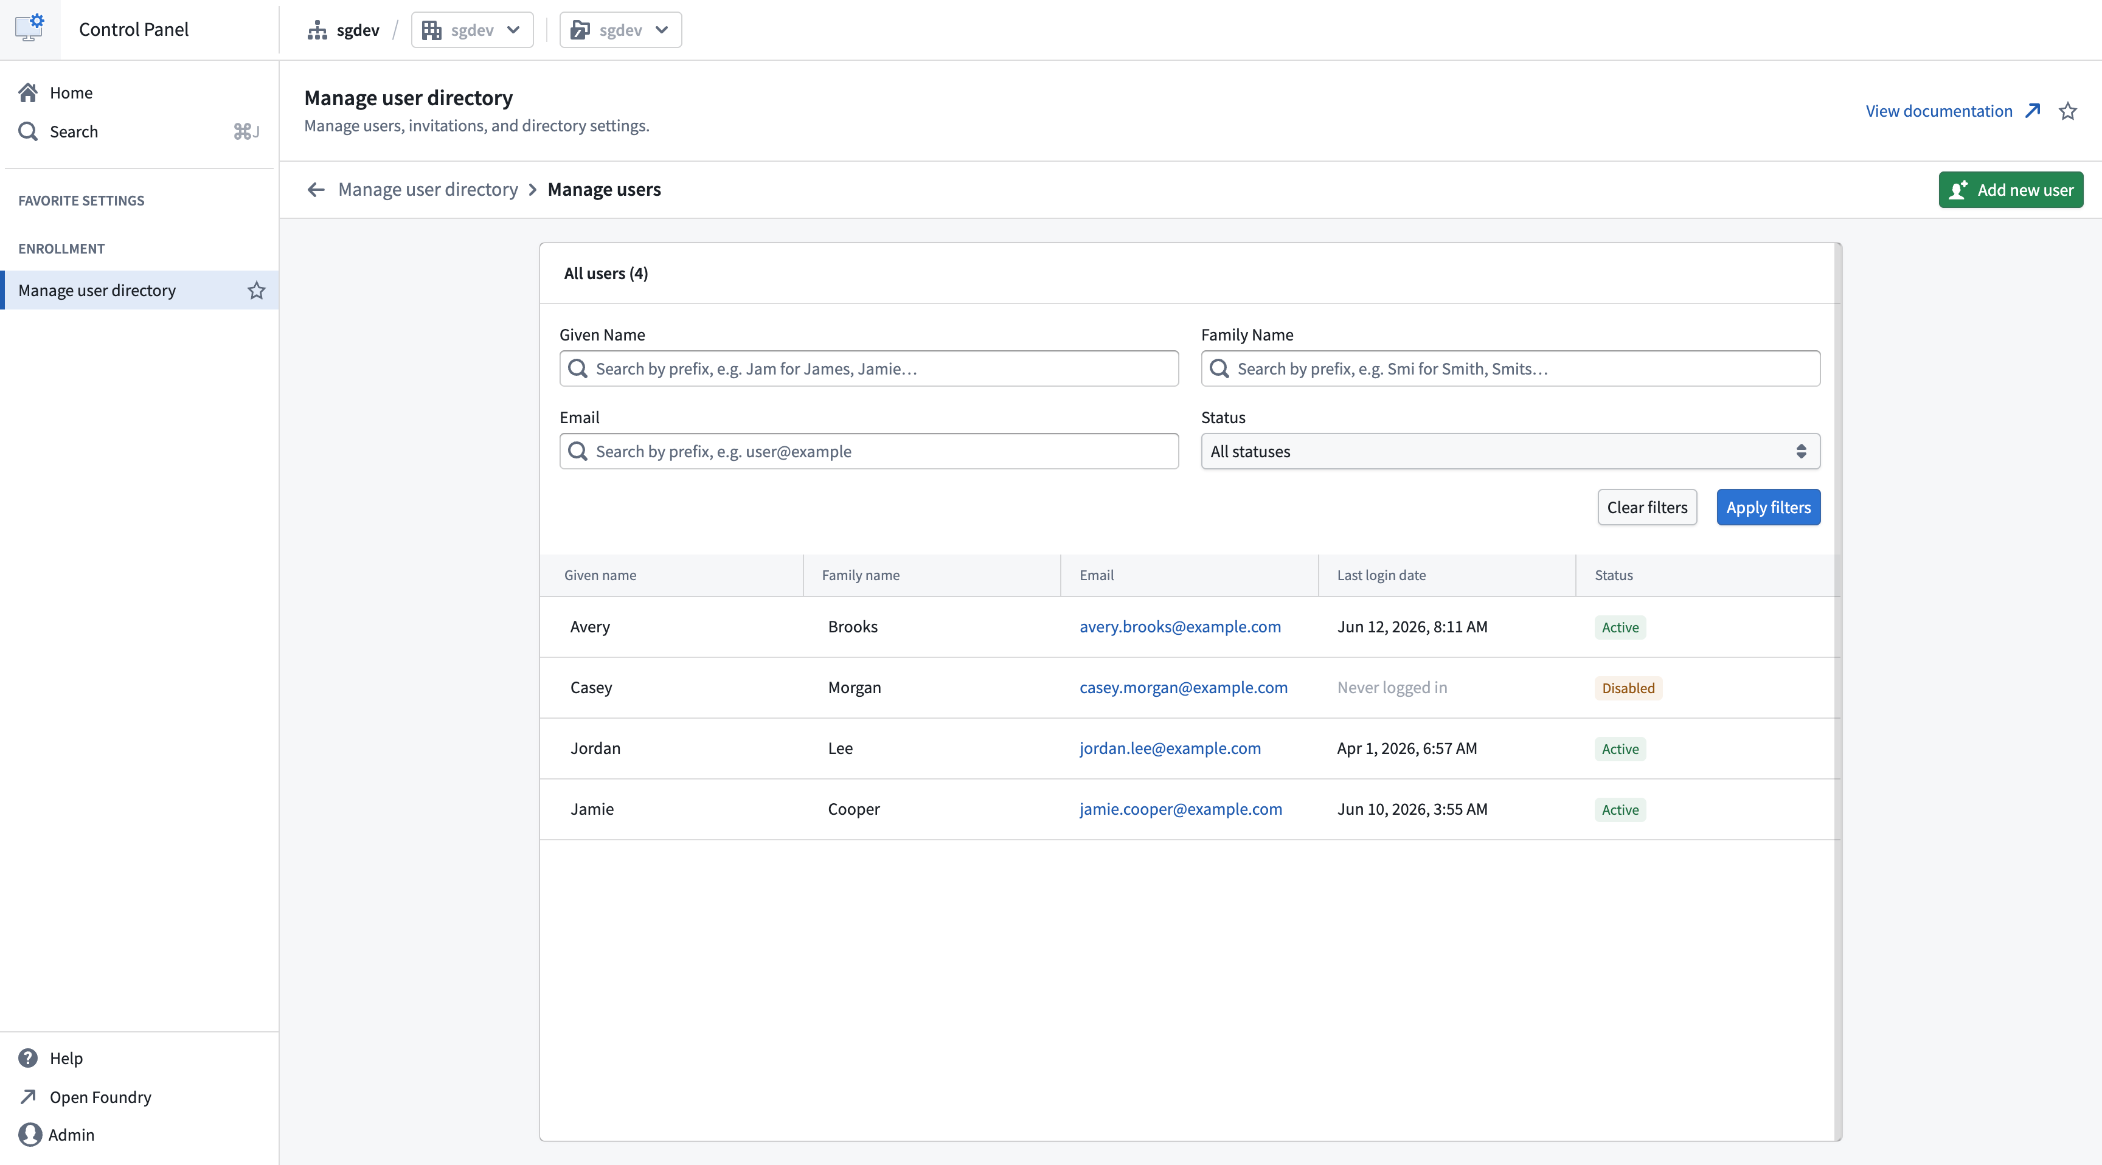Focus the Family Name search field

[x=1510, y=368]
